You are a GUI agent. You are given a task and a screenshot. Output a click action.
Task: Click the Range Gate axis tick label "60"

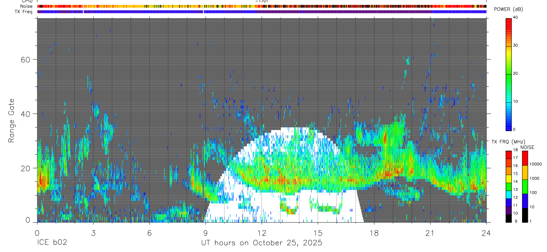tap(26, 60)
